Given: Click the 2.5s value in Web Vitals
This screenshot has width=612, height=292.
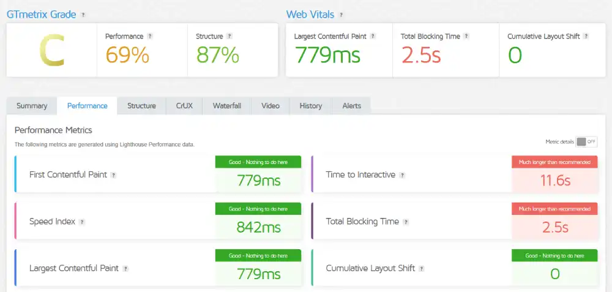Looking at the screenshot, I should click(421, 54).
